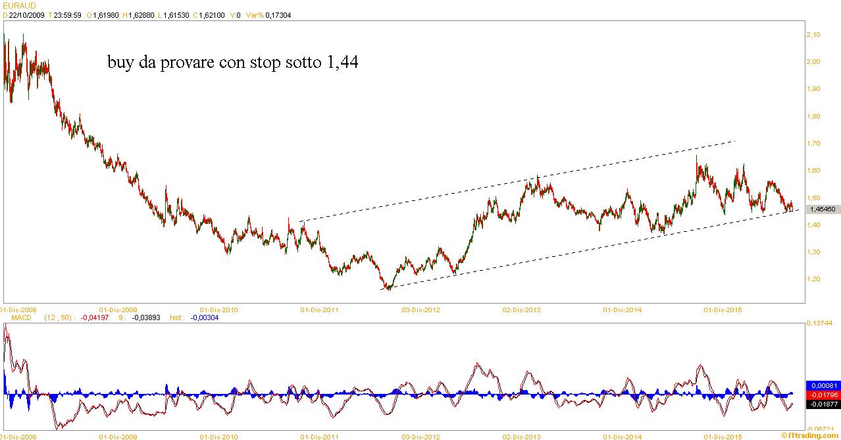
Task: Click the 02-Dic-2013 label on price chart axis
Action: [x=521, y=308]
